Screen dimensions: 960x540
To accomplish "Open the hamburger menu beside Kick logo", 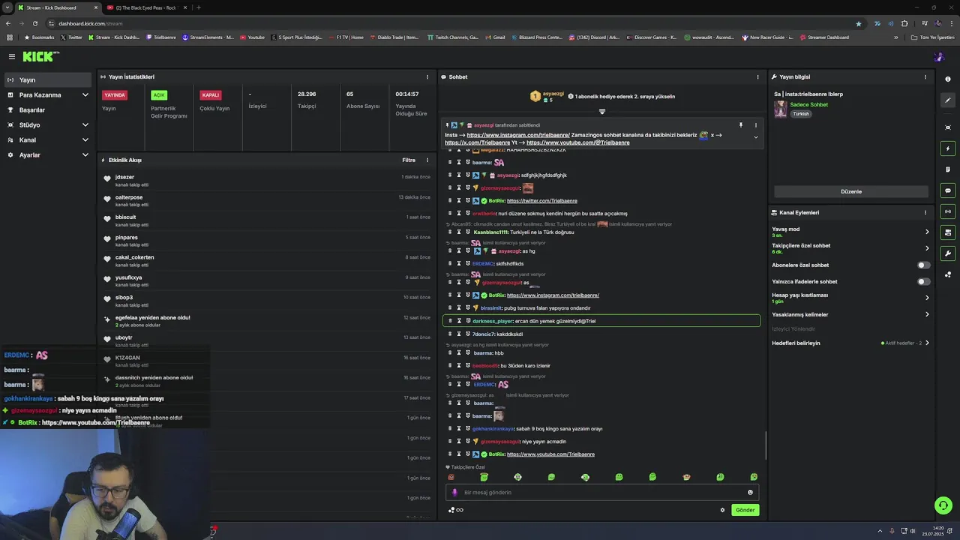I will click(x=12, y=56).
